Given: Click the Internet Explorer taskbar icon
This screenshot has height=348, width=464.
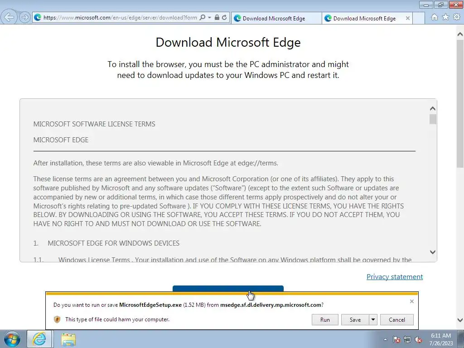Looking at the screenshot, I should [x=39, y=339].
